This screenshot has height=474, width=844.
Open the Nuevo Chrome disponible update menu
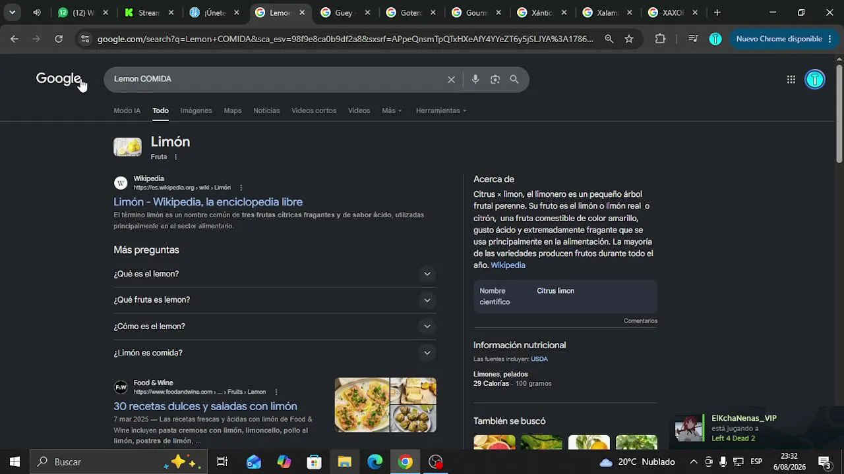784,39
